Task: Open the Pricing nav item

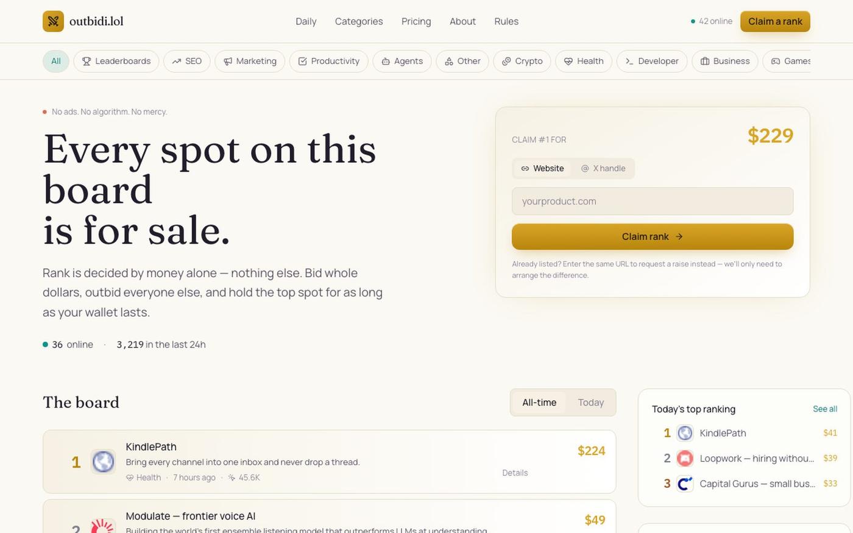Action: coord(416,21)
